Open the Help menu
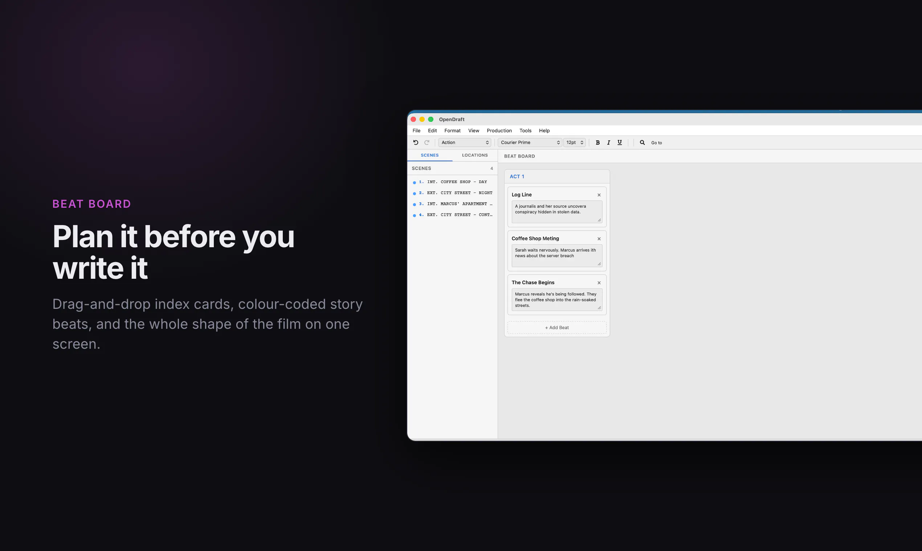Viewport: 922px width, 551px height. point(544,131)
